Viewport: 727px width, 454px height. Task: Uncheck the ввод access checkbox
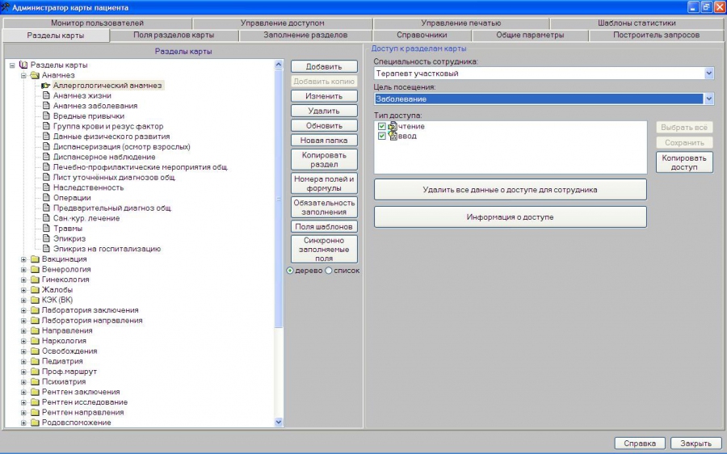point(382,136)
